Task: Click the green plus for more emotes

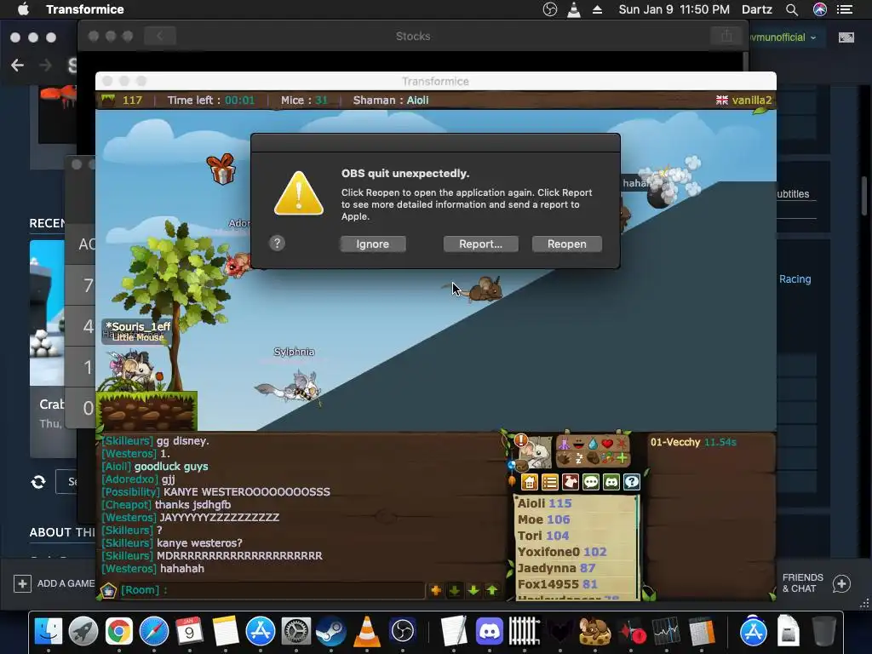Action: tap(622, 458)
